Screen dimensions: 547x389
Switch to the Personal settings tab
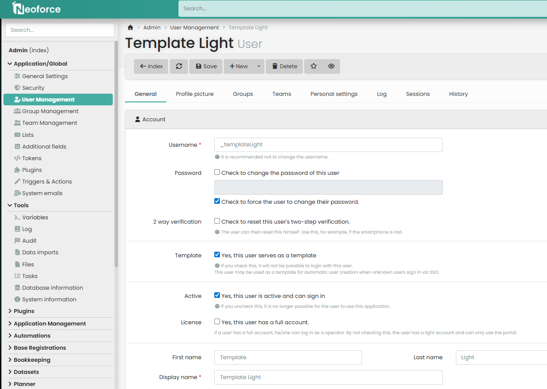pos(334,94)
